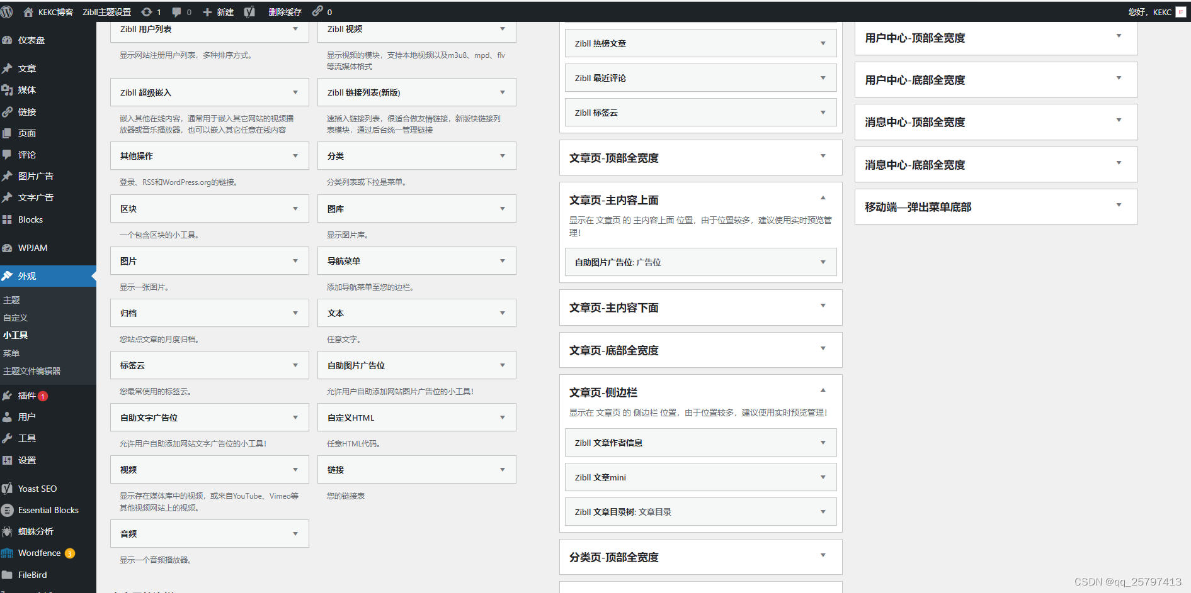Screen dimensions: 1191x593
Task: Click the 自助文字广告位 widget title
Action: coord(149,418)
